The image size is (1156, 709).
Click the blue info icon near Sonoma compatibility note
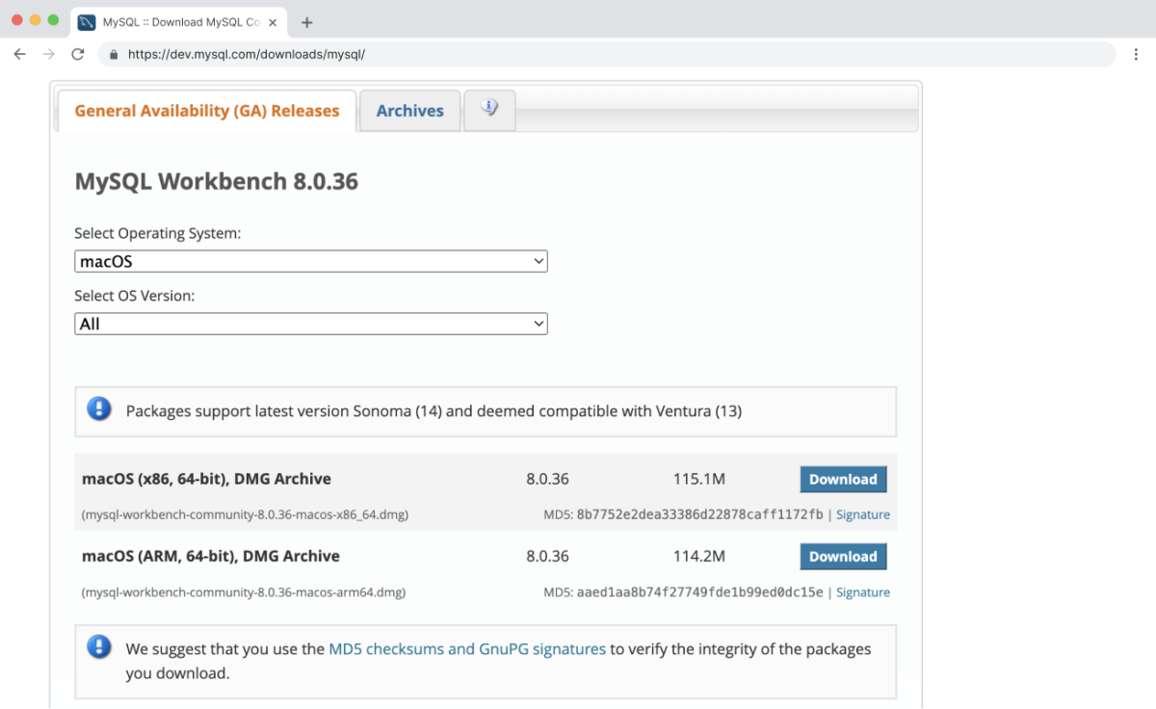click(x=98, y=408)
